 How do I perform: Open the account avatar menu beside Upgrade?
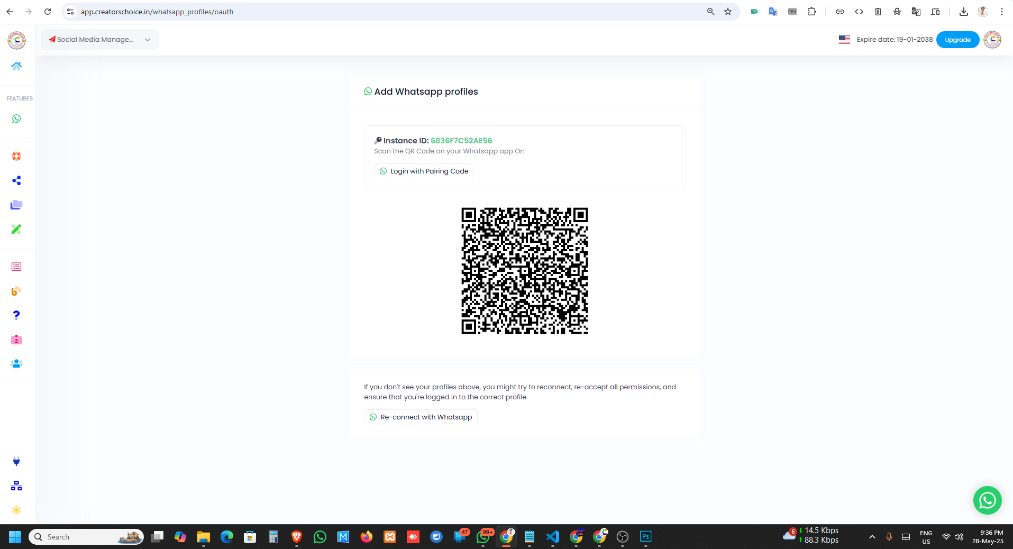(x=992, y=40)
